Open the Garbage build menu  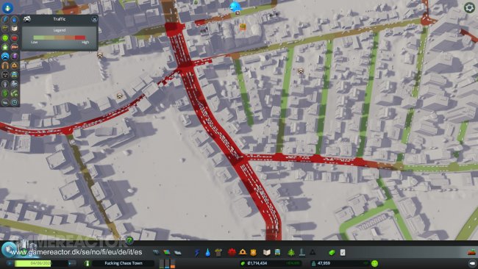(x=218, y=252)
